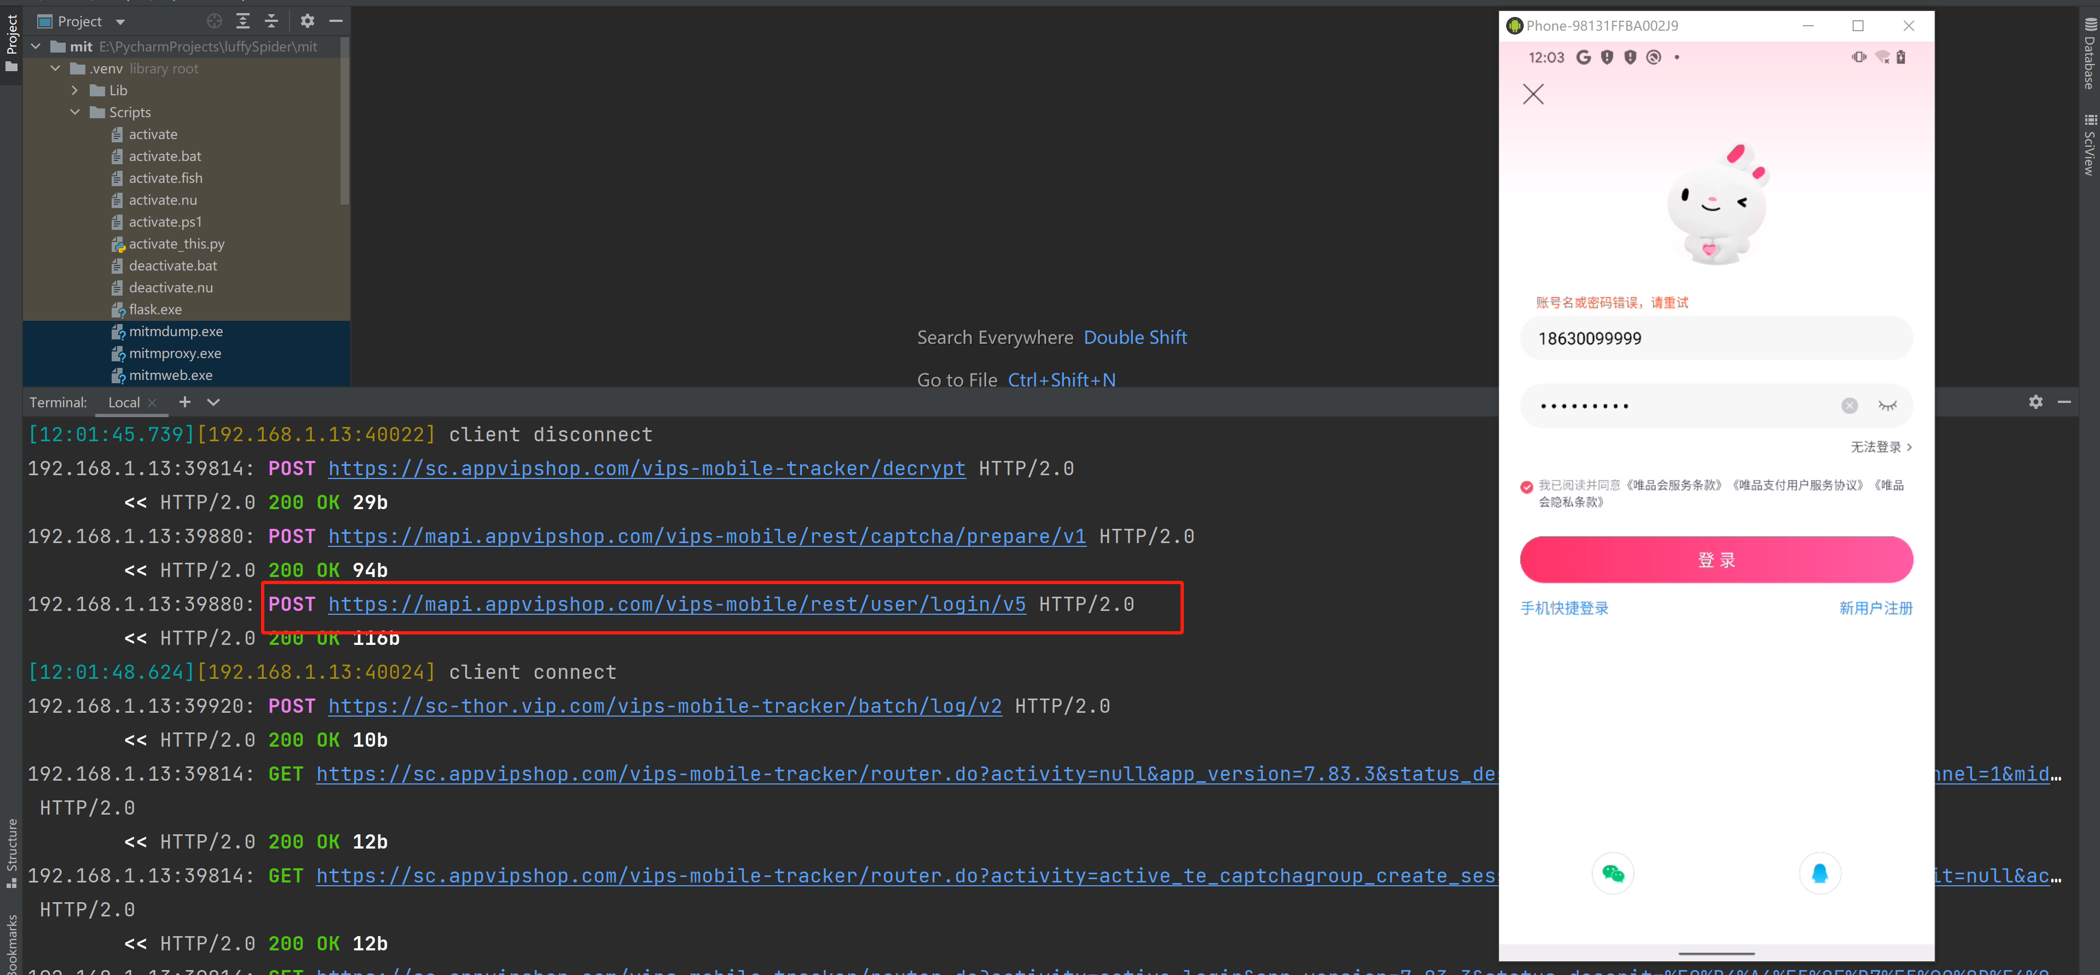Close the phone login screen with X
The image size is (2100, 975).
click(x=1534, y=95)
